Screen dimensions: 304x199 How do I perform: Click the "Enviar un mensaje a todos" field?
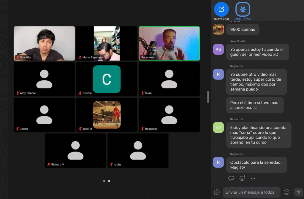coord(251,192)
